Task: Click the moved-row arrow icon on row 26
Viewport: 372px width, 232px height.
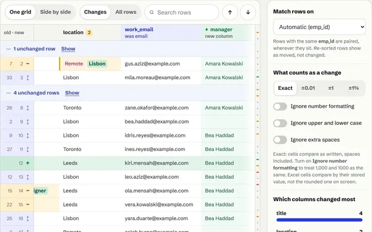Action: point(28,108)
